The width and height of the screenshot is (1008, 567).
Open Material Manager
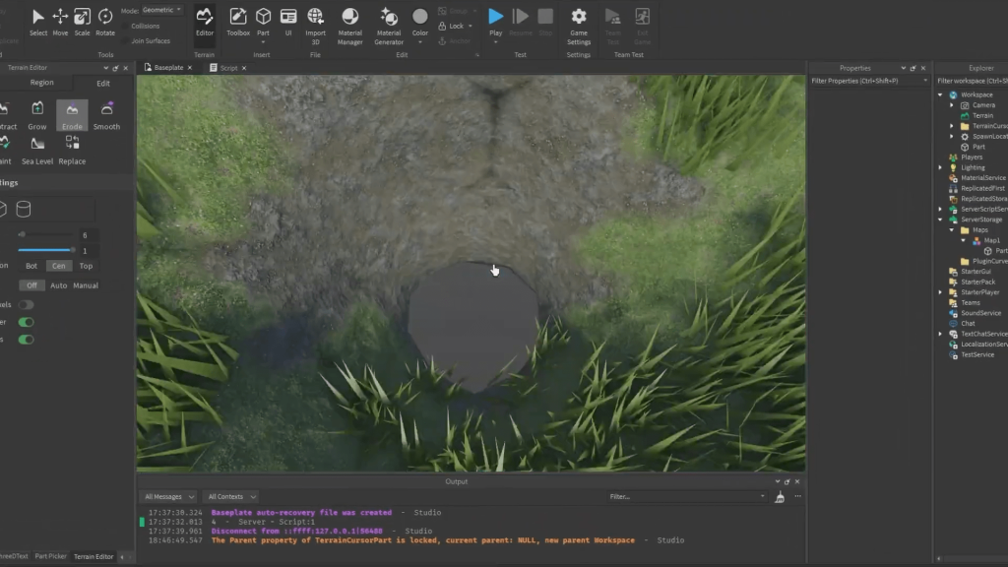349,26
